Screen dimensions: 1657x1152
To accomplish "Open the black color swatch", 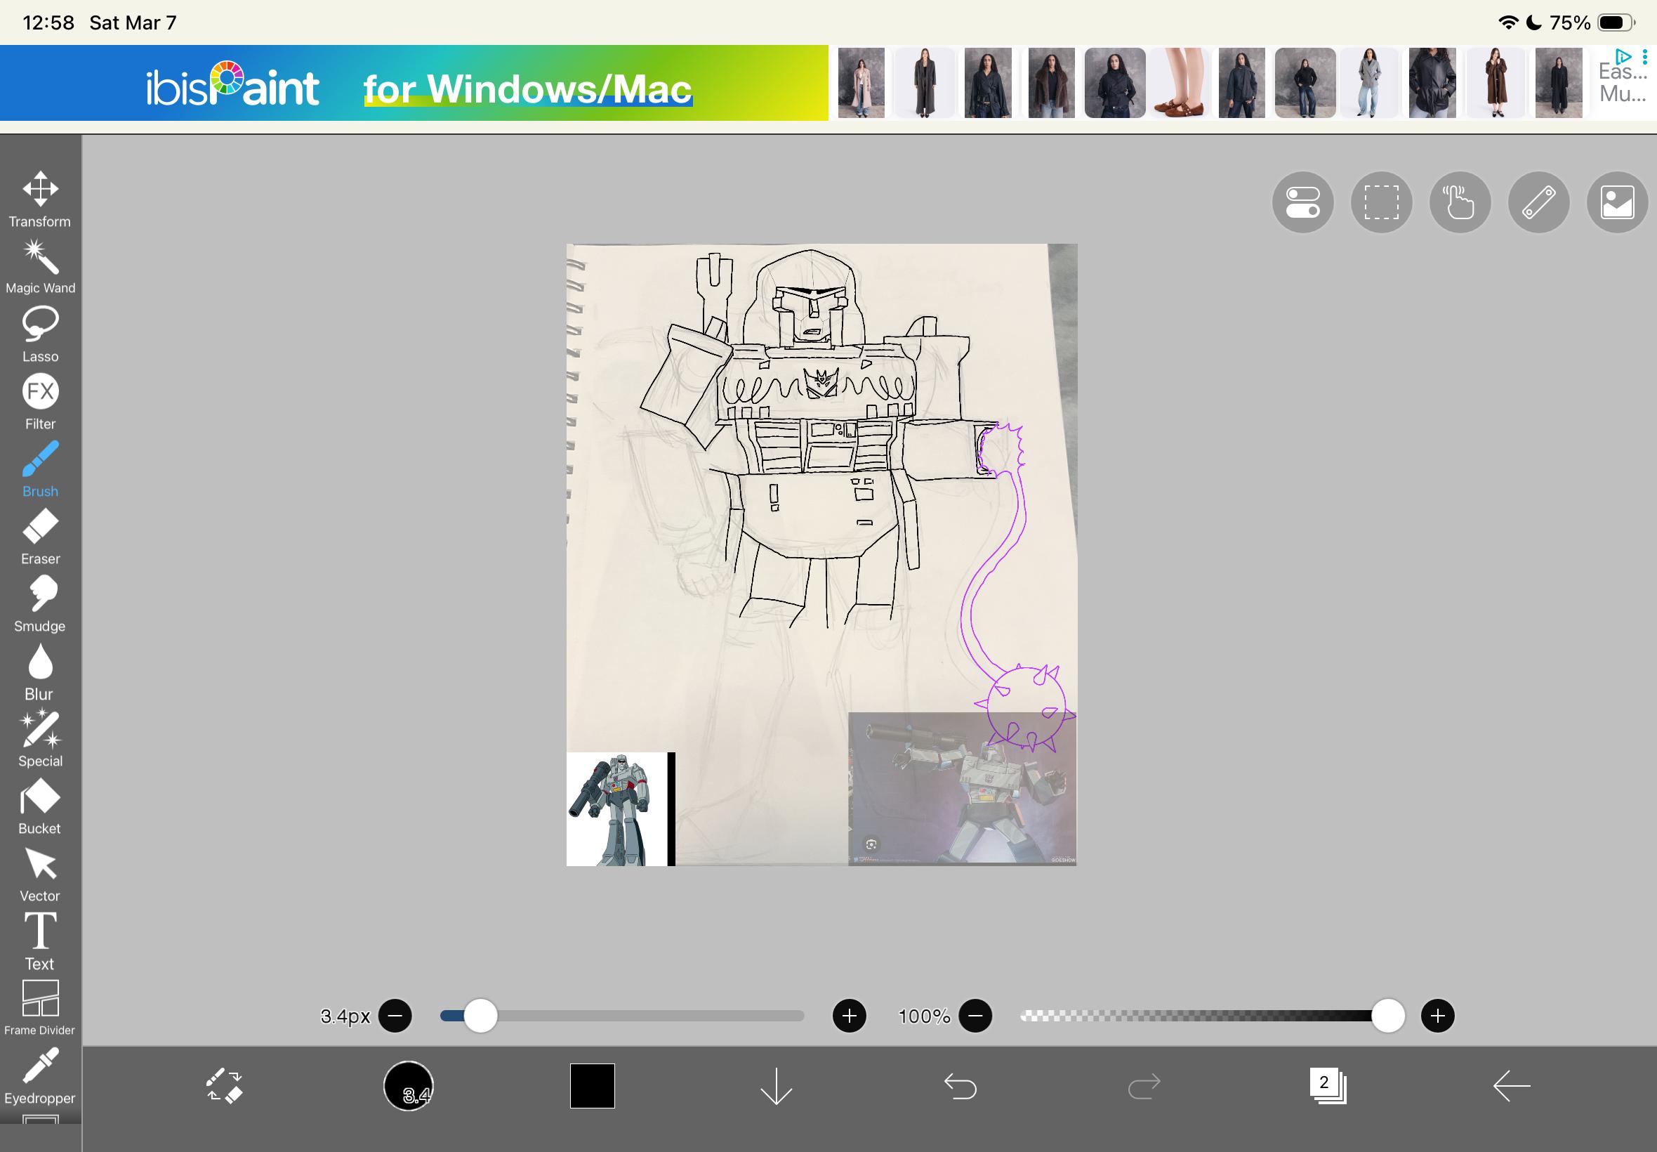I will tap(593, 1085).
